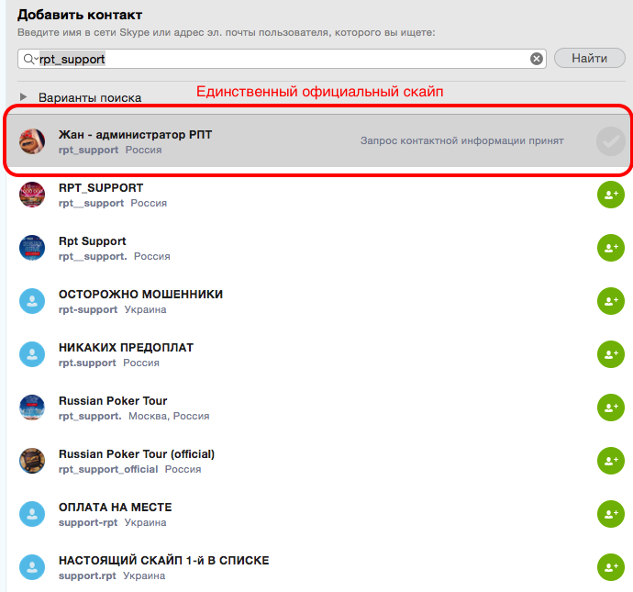Add НАСТОЯЩИЙ СКАЙП 1-й В СПИСКЕ contact button
The image size is (633, 592).
[x=611, y=567]
